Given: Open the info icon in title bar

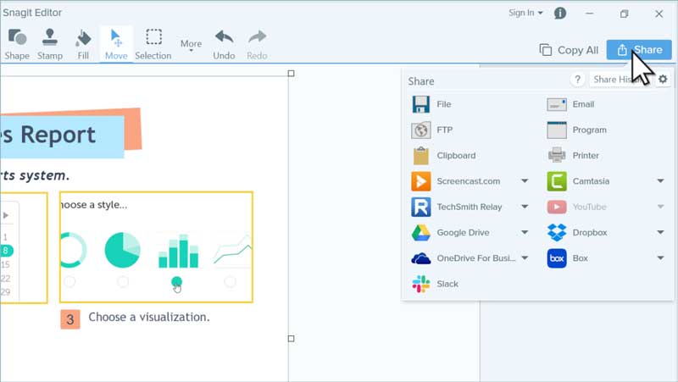Looking at the screenshot, I should (560, 14).
